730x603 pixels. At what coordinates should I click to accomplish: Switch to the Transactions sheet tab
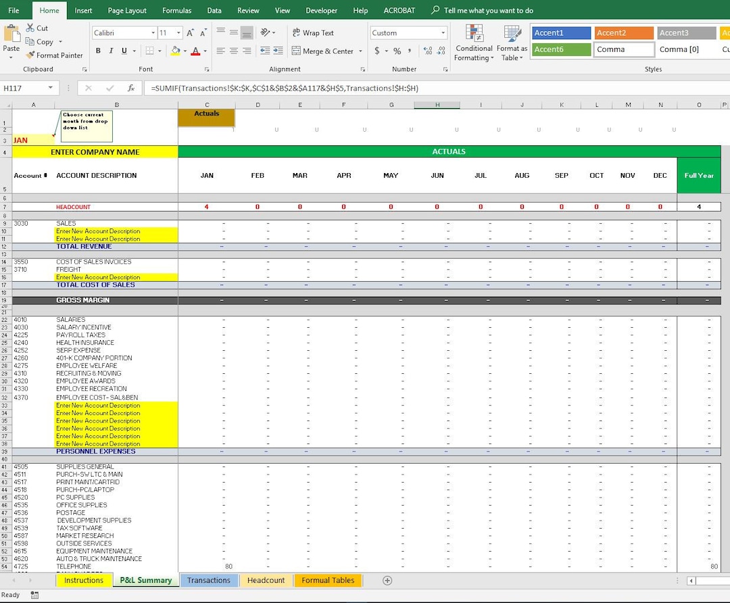coord(208,580)
